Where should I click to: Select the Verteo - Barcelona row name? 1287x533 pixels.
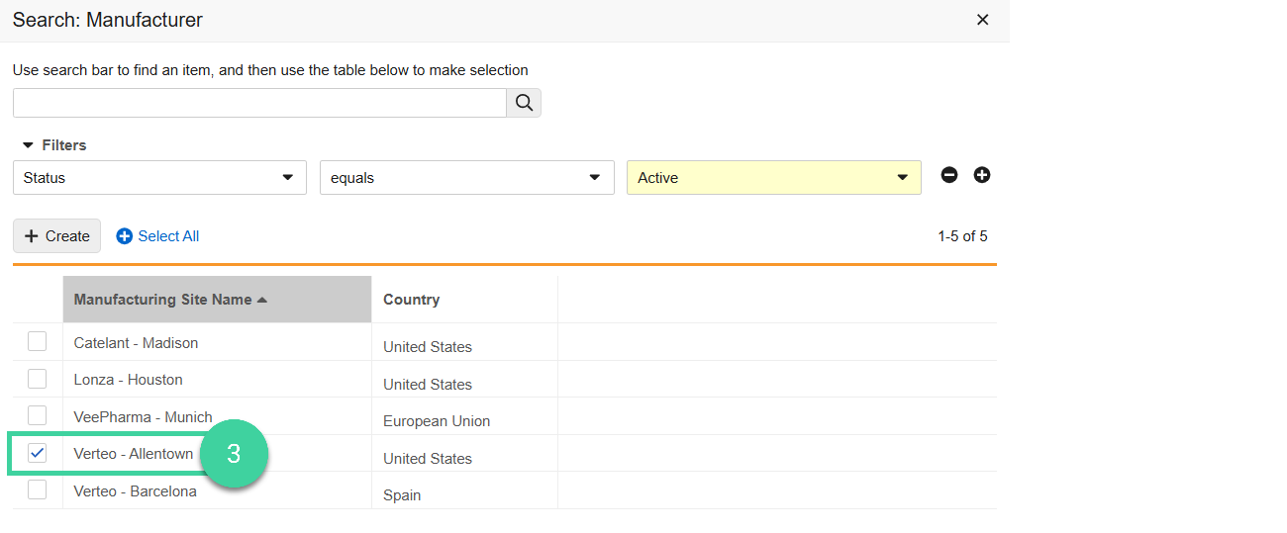pos(135,491)
